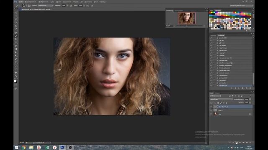
Task: Create new adjustment layer icon
Action: (240, 142)
